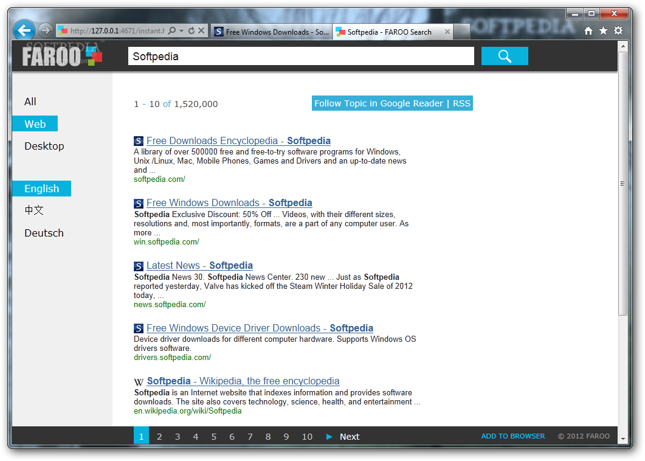This screenshot has width=645, height=461.
Task: Click the address bar URL field
Action: pos(117,31)
